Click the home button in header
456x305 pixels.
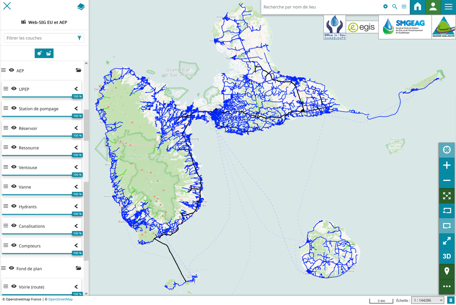tap(417, 7)
